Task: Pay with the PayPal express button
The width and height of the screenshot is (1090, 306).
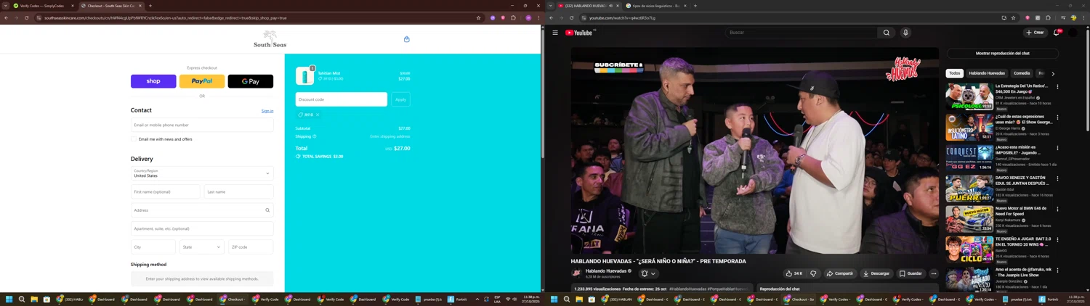Action: (x=202, y=81)
